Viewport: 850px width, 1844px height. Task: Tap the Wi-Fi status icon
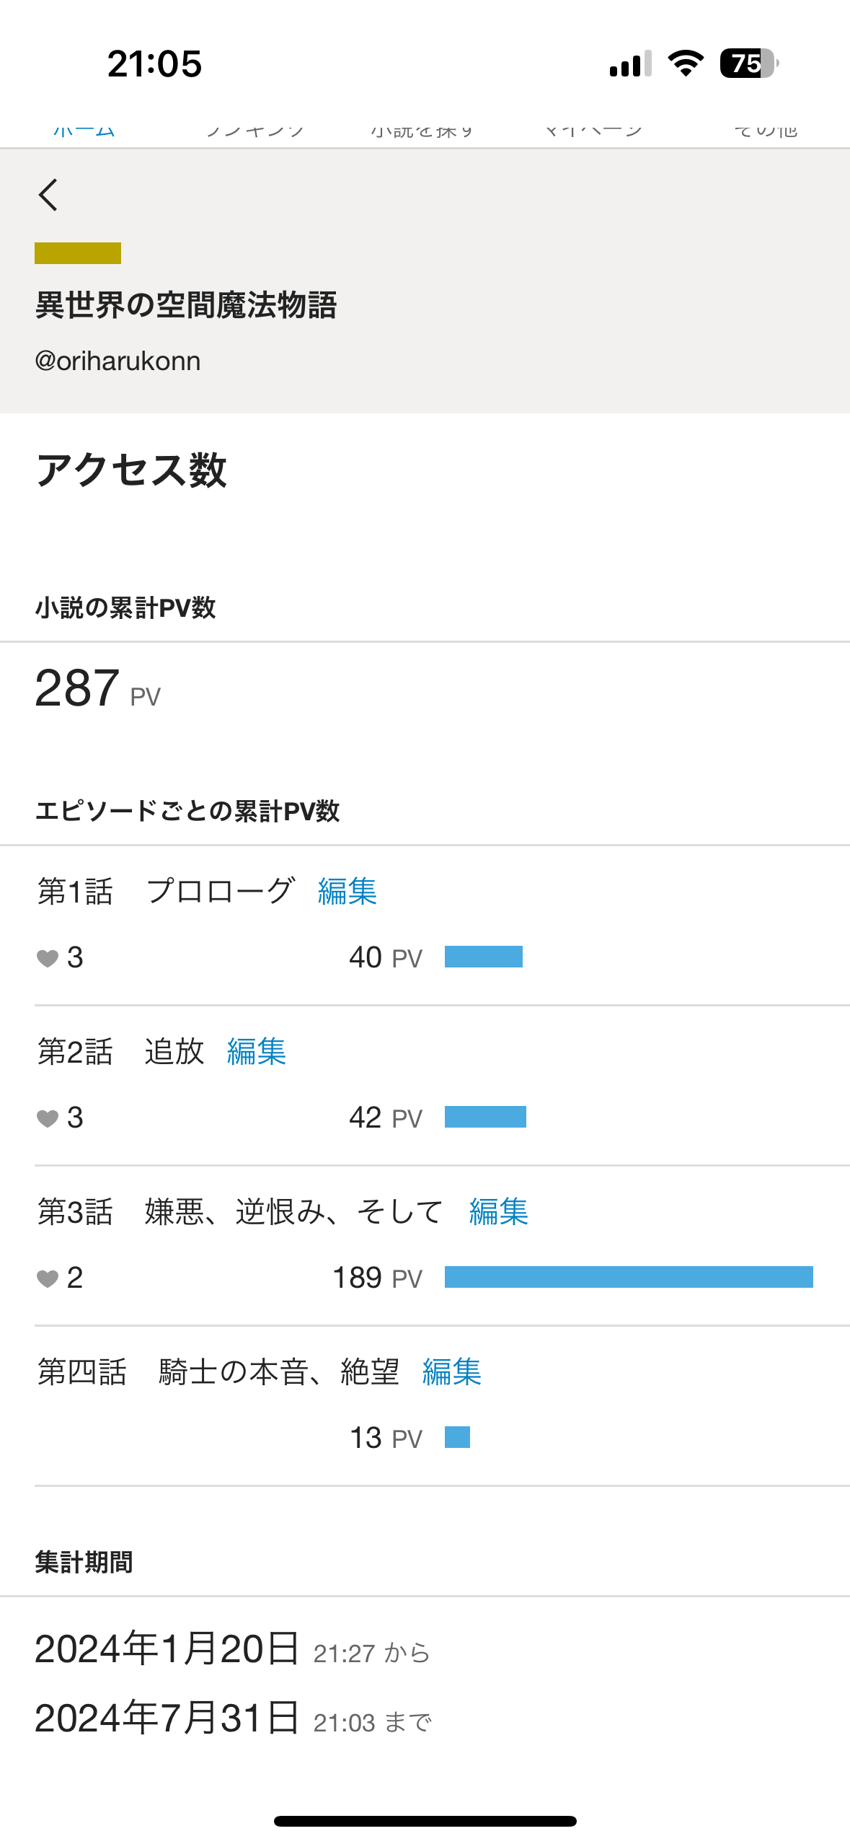[686, 63]
